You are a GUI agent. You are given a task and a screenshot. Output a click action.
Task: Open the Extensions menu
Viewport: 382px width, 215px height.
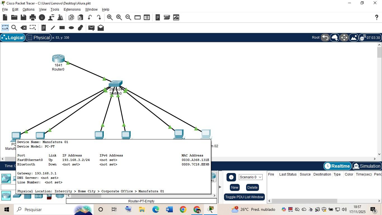pyautogui.click(x=72, y=10)
